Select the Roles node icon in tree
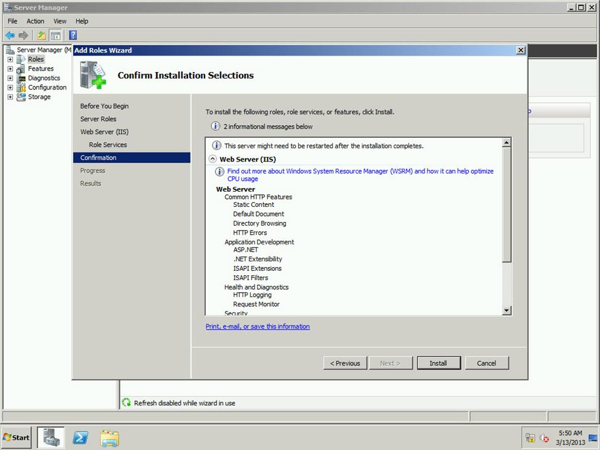This screenshot has width=600, height=450. [21, 59]
